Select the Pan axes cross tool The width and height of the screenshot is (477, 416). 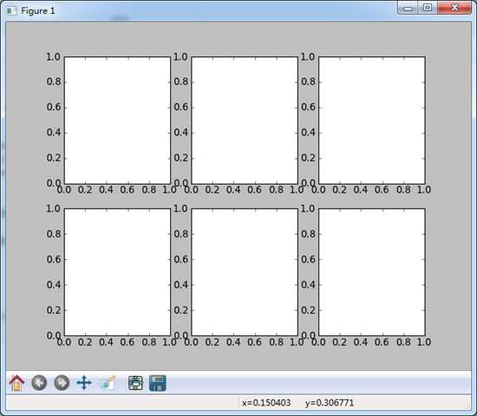84,383
